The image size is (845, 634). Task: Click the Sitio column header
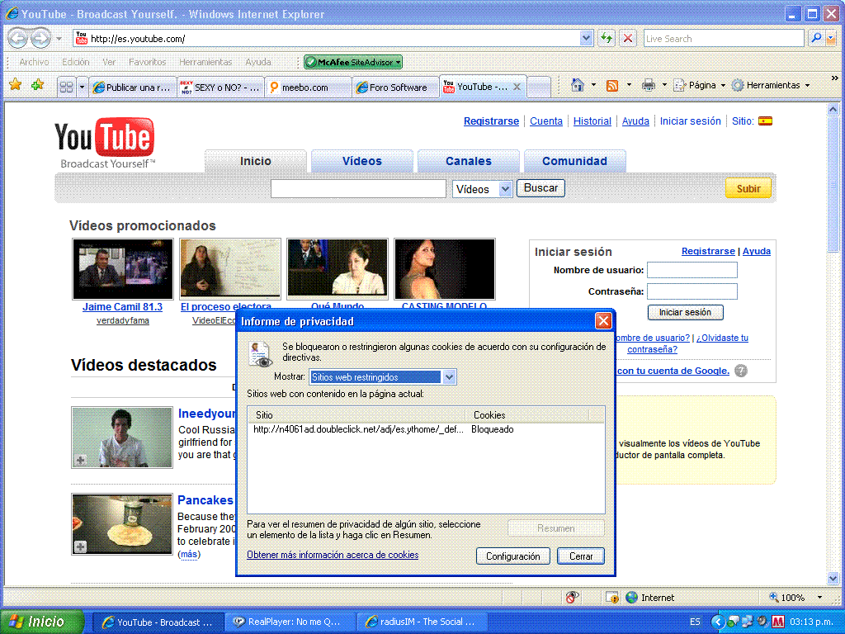click(356, 414)
